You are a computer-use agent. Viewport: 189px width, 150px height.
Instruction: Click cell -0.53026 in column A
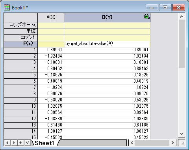tap(51, 100)
